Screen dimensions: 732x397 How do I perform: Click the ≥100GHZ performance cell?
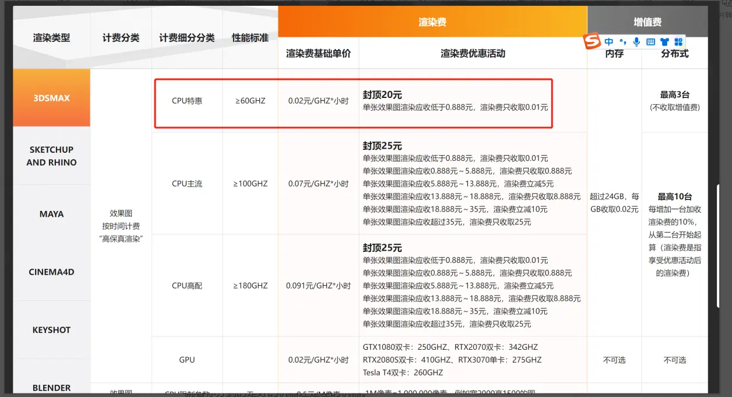point(251,184)
